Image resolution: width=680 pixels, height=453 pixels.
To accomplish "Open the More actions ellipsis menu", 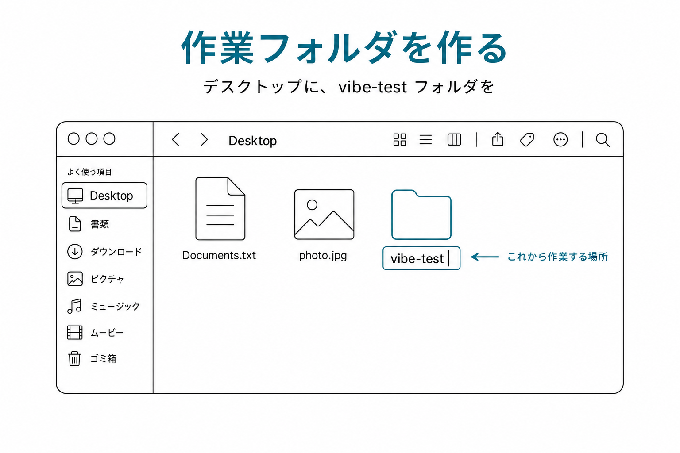I will [x=560, y=140].
